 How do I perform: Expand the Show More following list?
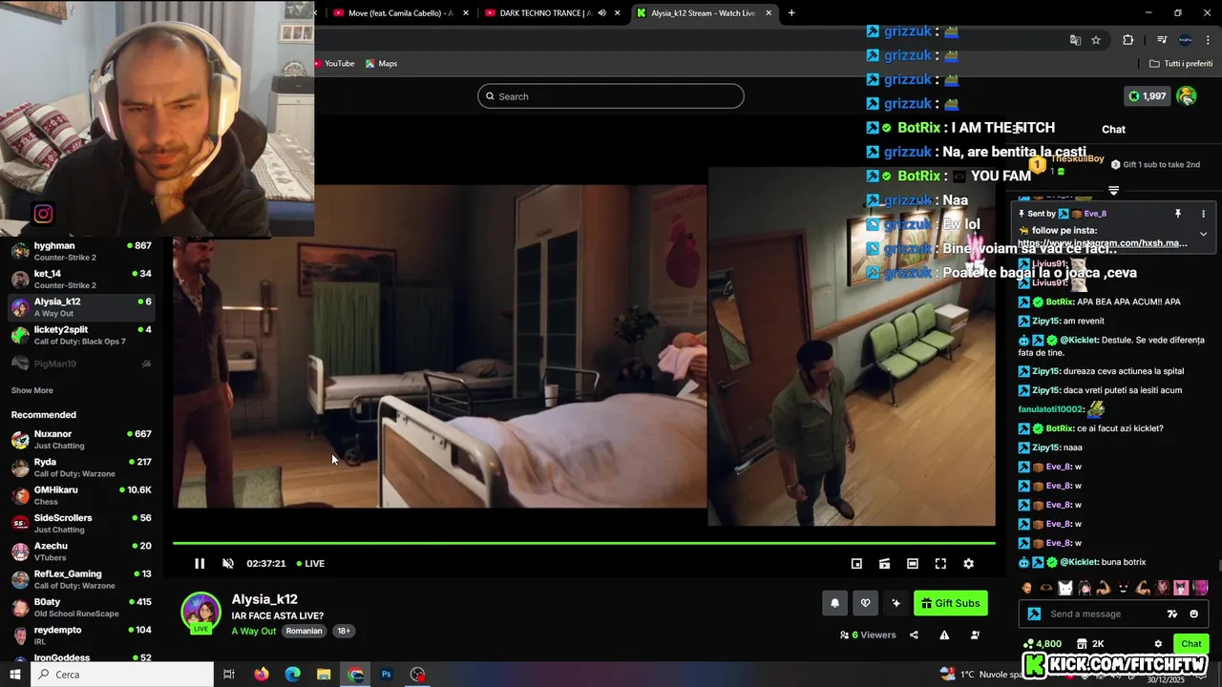32,390
